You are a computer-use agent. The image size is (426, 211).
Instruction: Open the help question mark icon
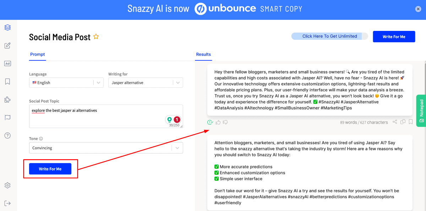pyautogui.click(x=7, y=135)
